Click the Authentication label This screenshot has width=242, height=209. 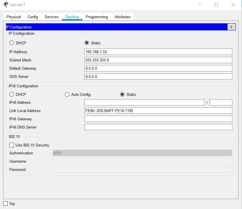[x=21, y=153]
